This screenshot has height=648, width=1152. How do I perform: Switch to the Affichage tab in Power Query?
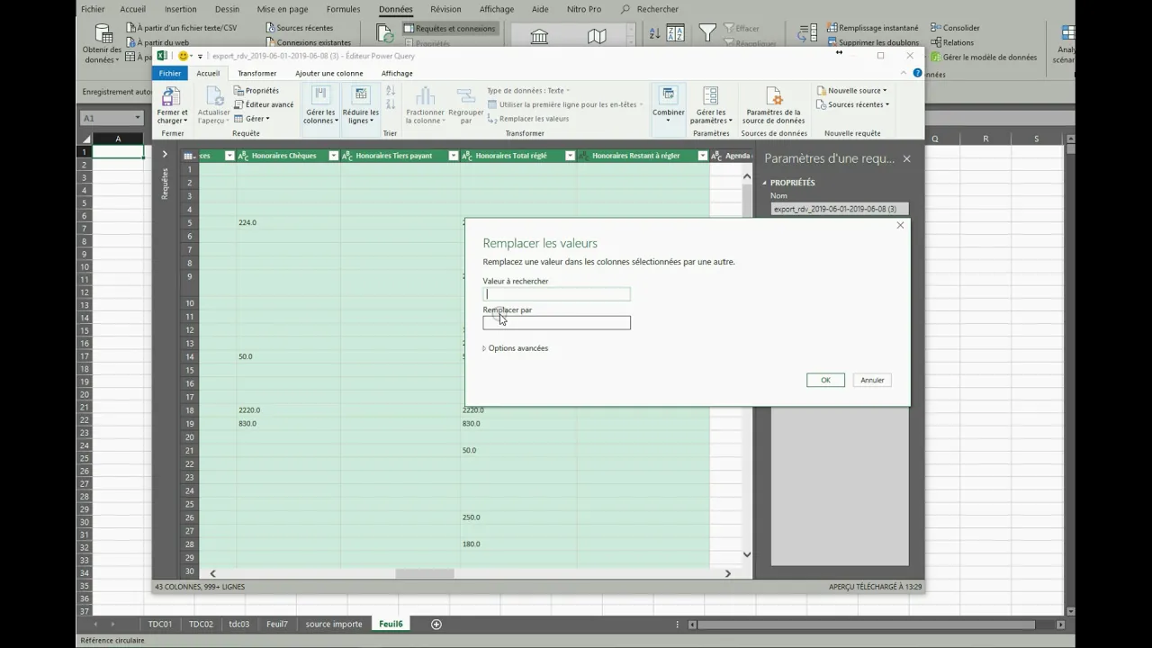[397, 73]
